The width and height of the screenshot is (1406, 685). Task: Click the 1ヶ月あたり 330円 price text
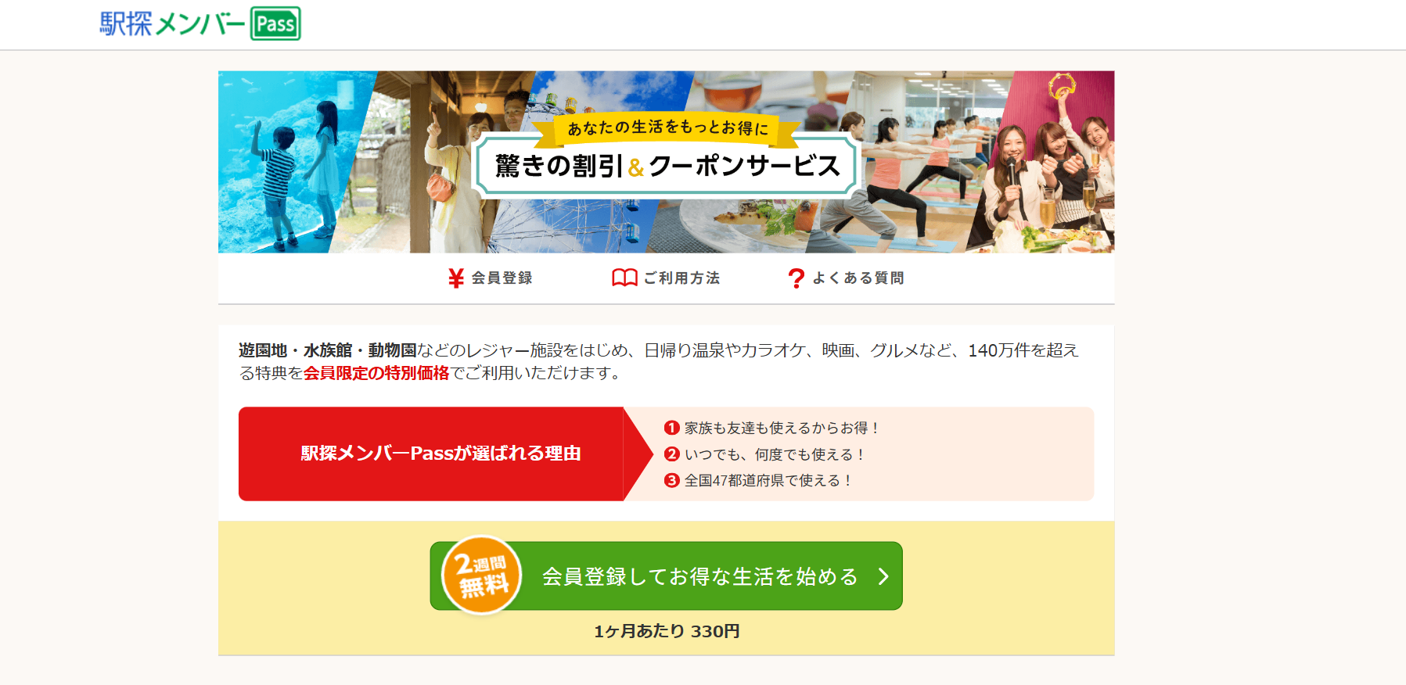click(x=667, y=631)
